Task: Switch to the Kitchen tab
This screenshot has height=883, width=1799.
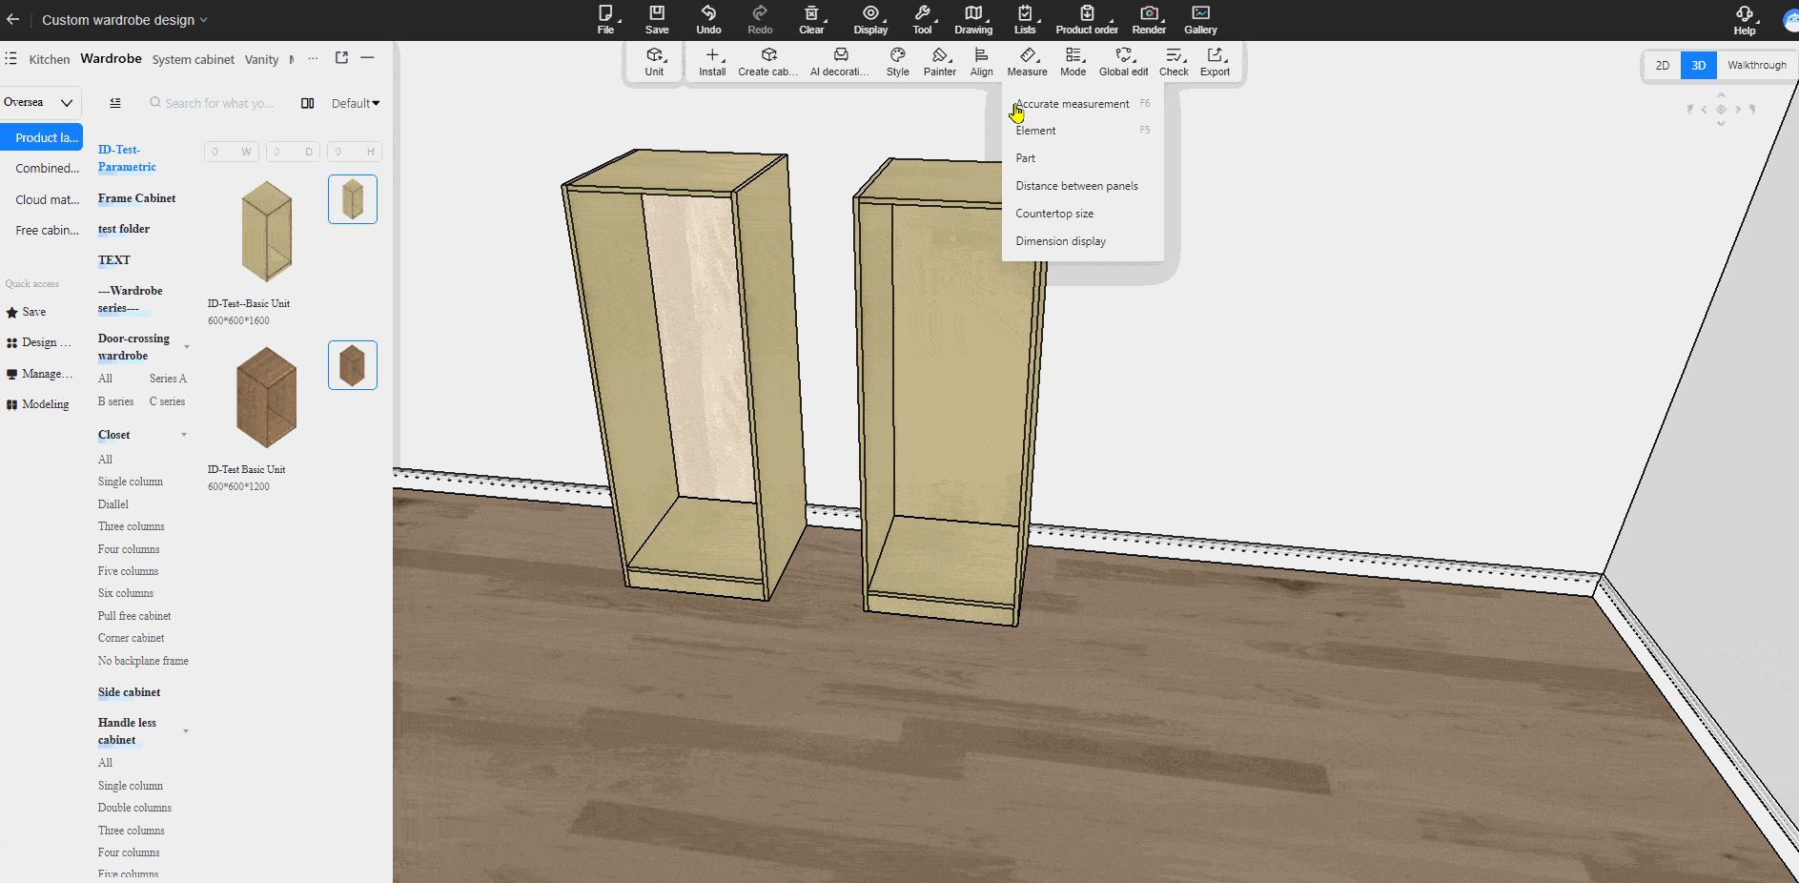Action: [50, 59]
